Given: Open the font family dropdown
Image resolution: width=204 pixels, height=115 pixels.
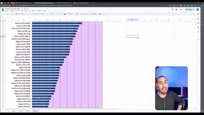Looking at the screenshot, I should (44, 14).
